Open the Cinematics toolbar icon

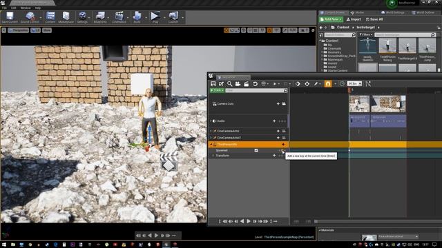pos(119,17)
